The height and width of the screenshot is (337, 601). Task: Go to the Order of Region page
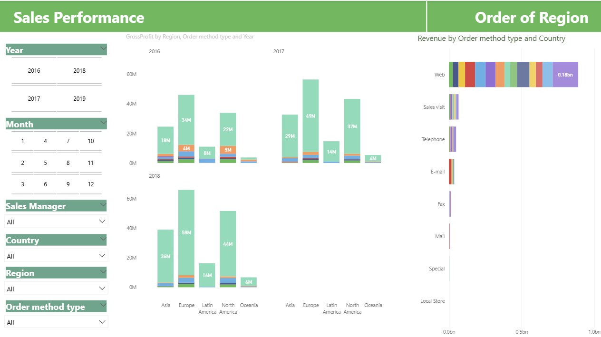point(531,18)
